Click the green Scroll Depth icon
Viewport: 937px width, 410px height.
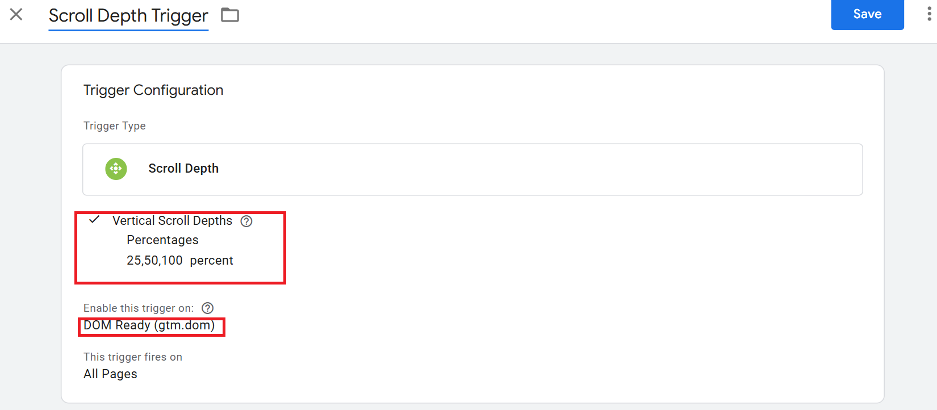click(116, 169)
